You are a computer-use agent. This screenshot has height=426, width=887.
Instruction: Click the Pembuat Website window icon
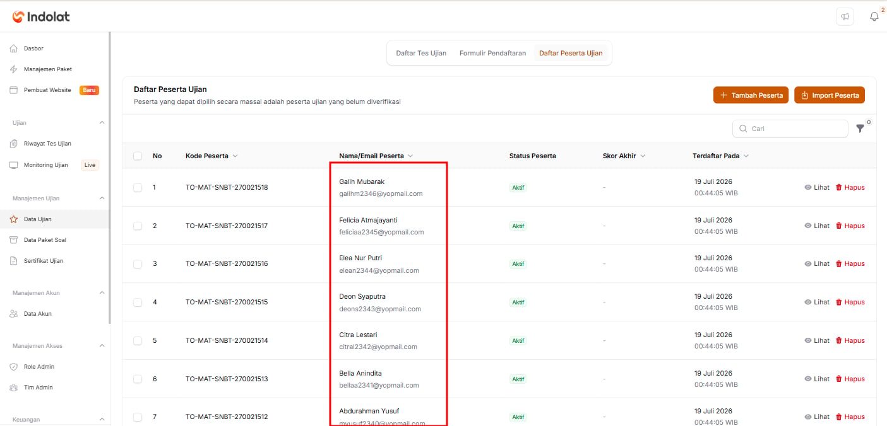[x=14, y=90]
